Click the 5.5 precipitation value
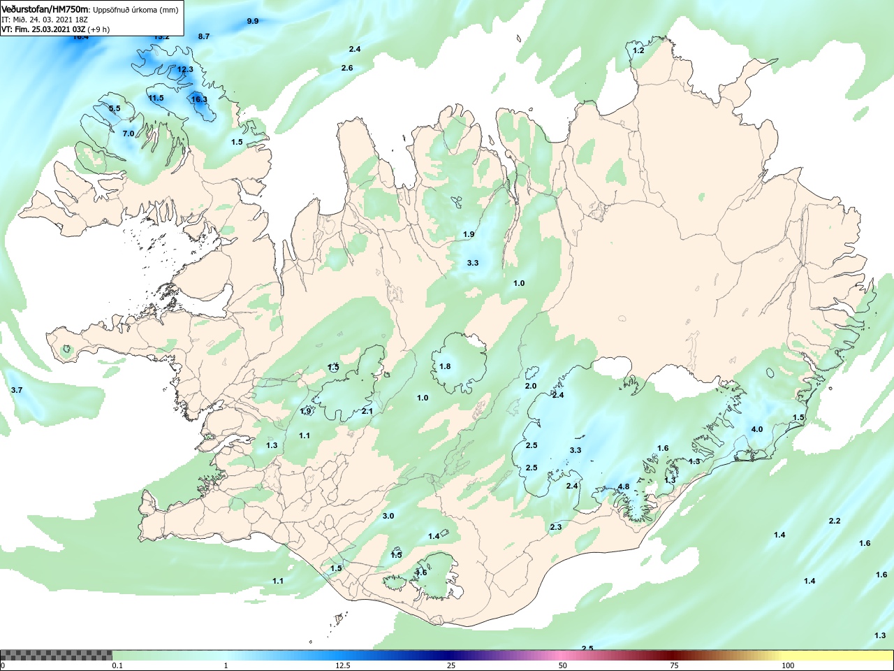The width and height of the screenshot is (894, 671). pos(115,108)
